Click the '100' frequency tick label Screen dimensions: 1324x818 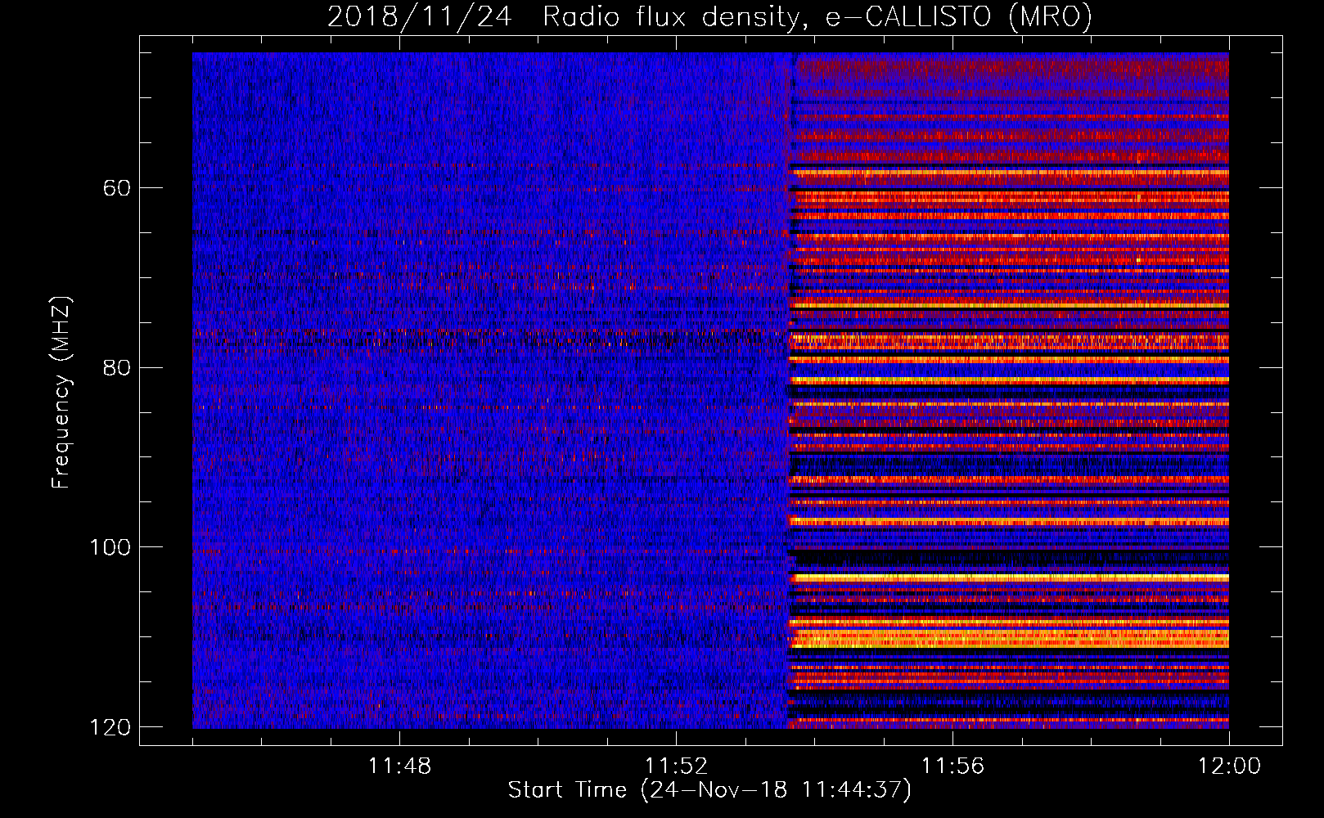click(110, 547)
